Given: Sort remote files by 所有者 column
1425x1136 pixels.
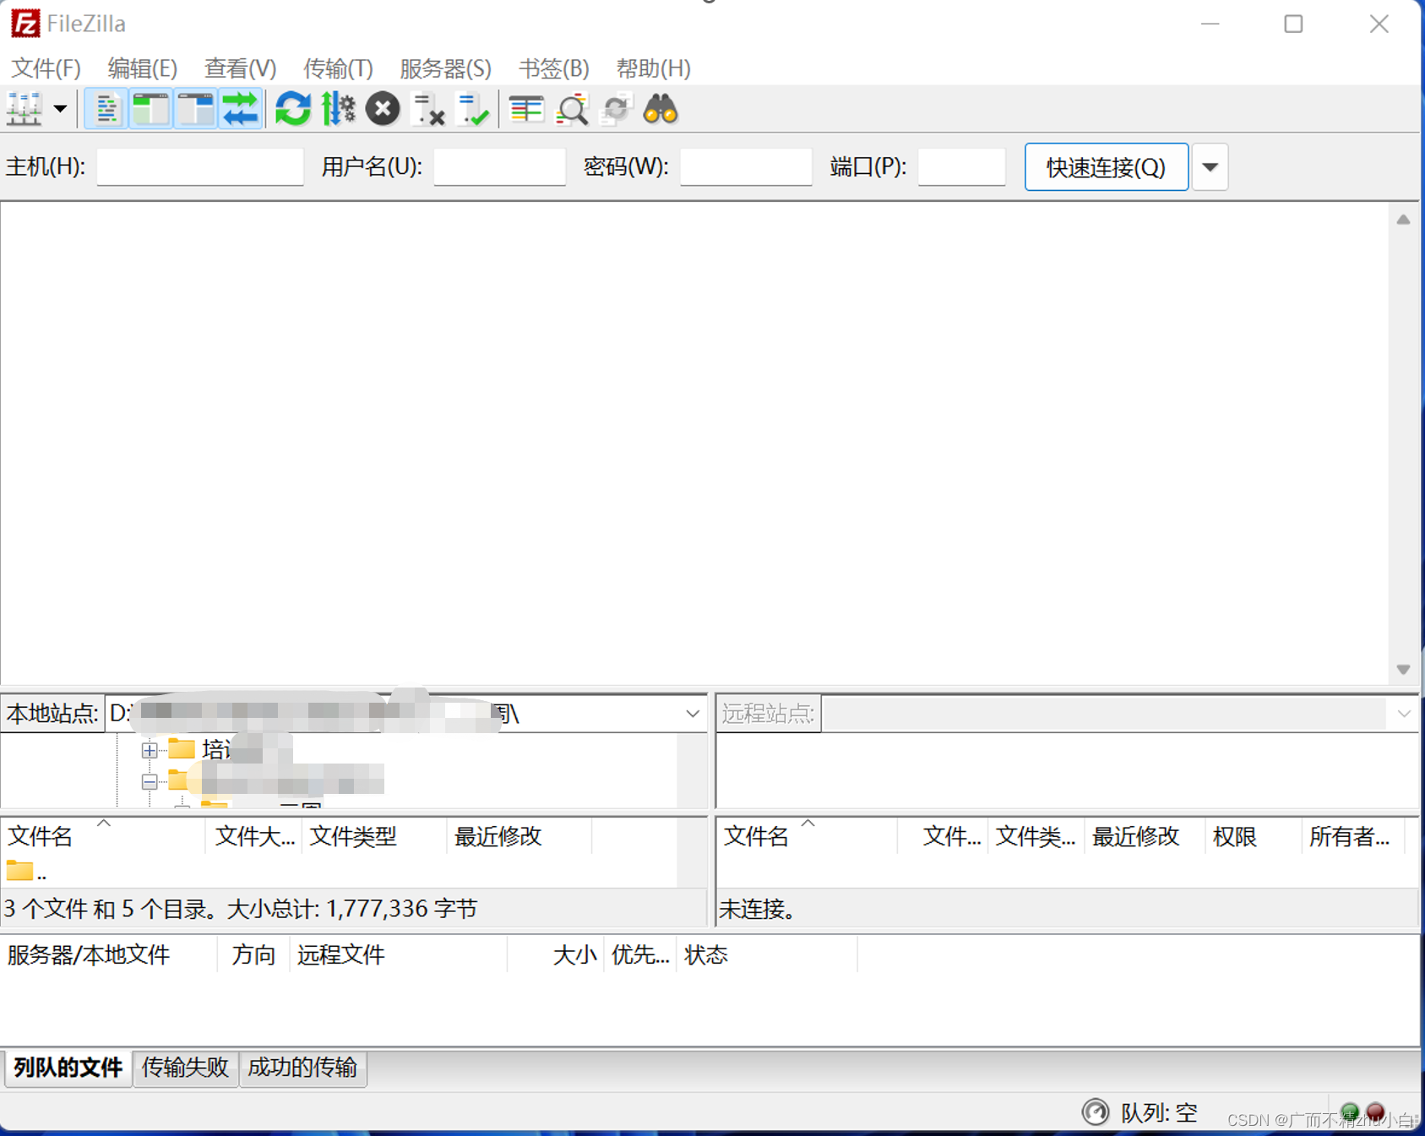Looking at the screenshot, I should pos(1353,836).
